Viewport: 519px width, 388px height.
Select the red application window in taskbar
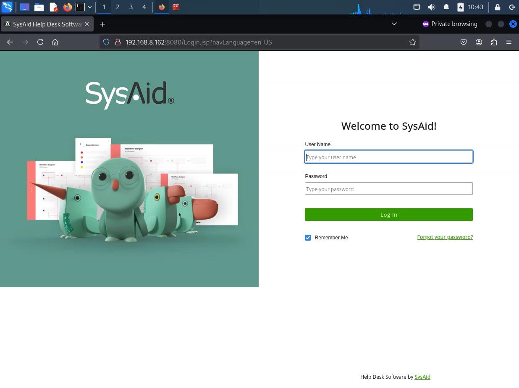point(176,7)
